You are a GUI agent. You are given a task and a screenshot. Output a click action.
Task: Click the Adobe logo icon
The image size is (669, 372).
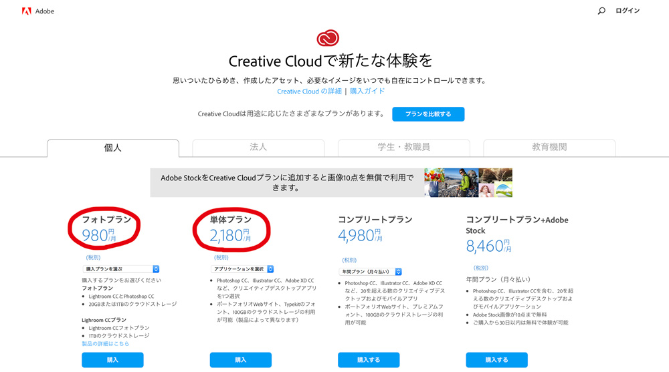[27, 11]
